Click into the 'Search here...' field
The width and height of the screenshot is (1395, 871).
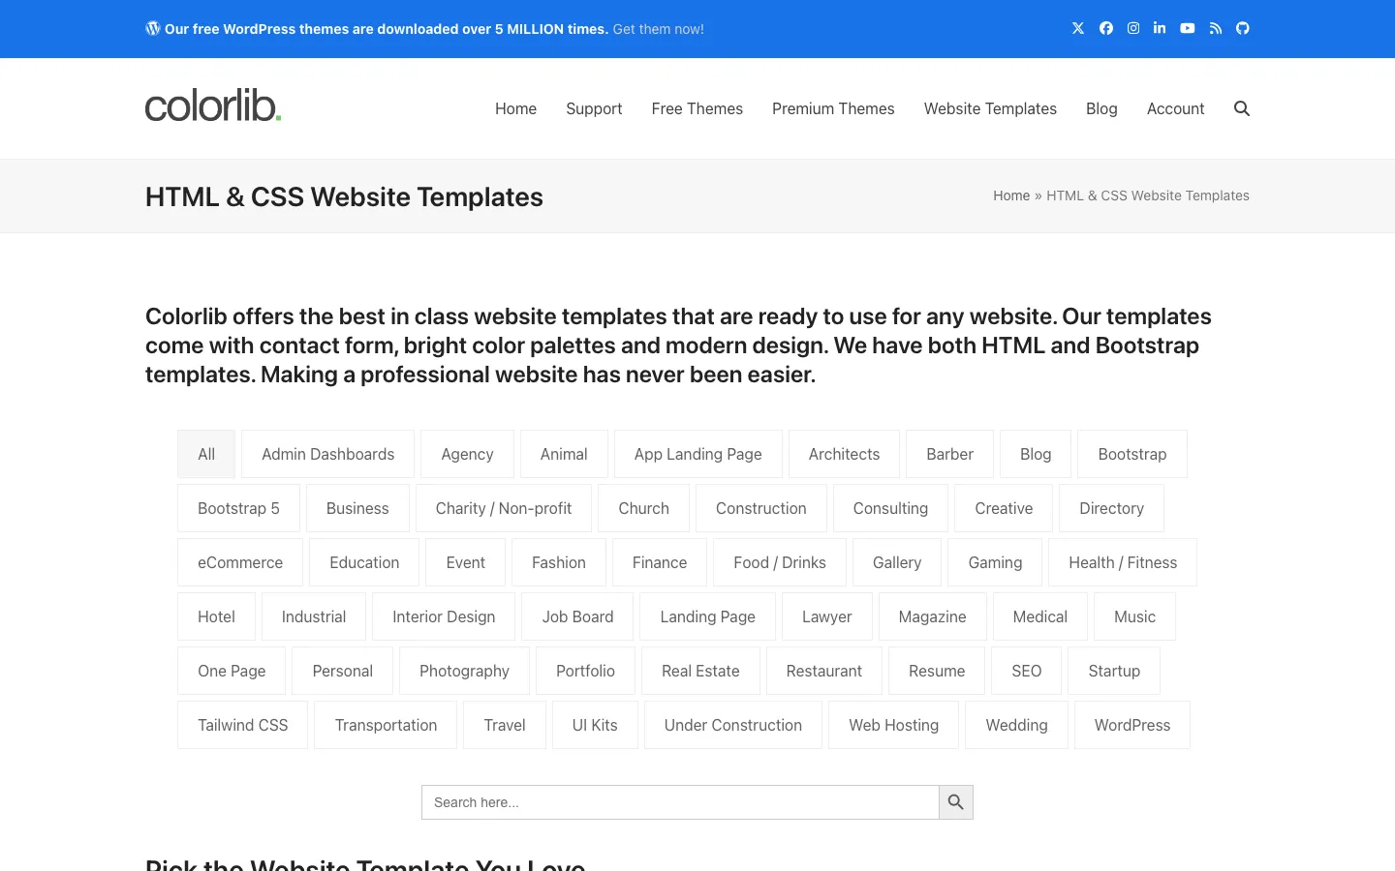pos(680,802)
